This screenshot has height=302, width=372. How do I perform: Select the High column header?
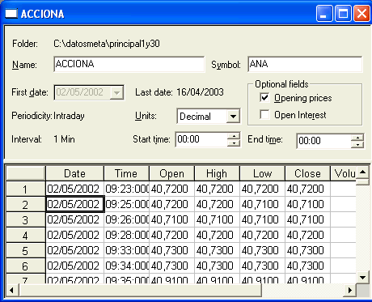tap(217, 173)
